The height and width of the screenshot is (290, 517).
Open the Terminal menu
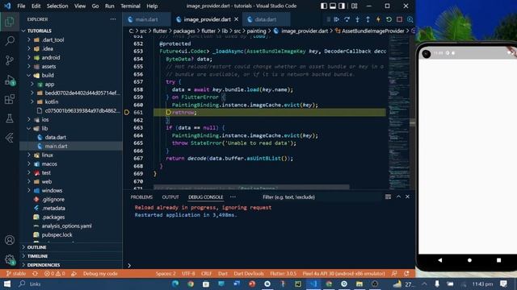130,6
